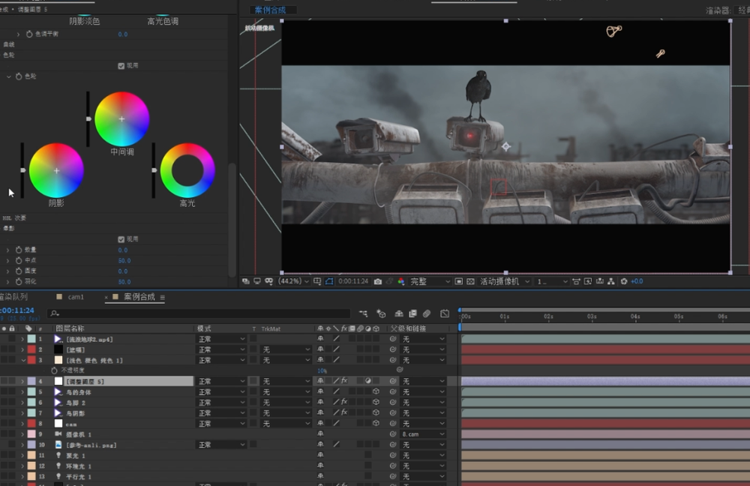Click the timeline layer search field
Image resolution: width=750 pixels, height=486 pixels.
[195, 313]
